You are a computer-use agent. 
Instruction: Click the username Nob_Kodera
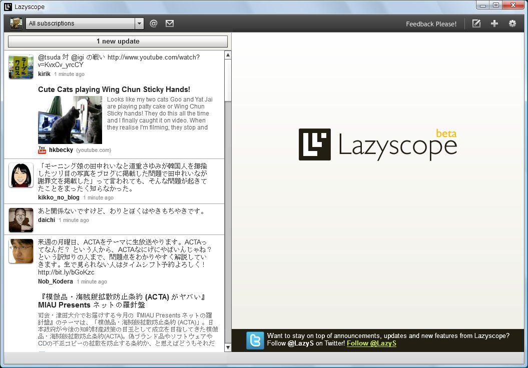click(x=55, y=281)
